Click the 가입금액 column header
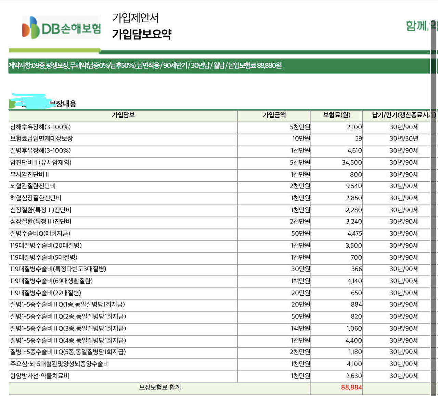The height and width of the screenshot is (396, 438). click(x=274, y=115)
